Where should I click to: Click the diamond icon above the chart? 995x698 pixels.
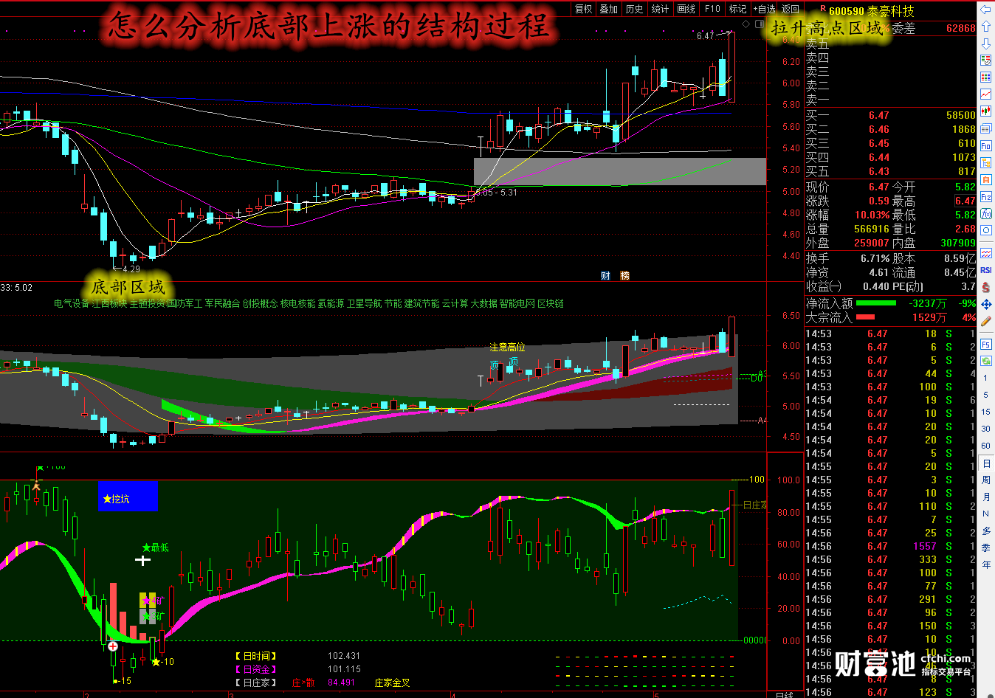[746, 24]
